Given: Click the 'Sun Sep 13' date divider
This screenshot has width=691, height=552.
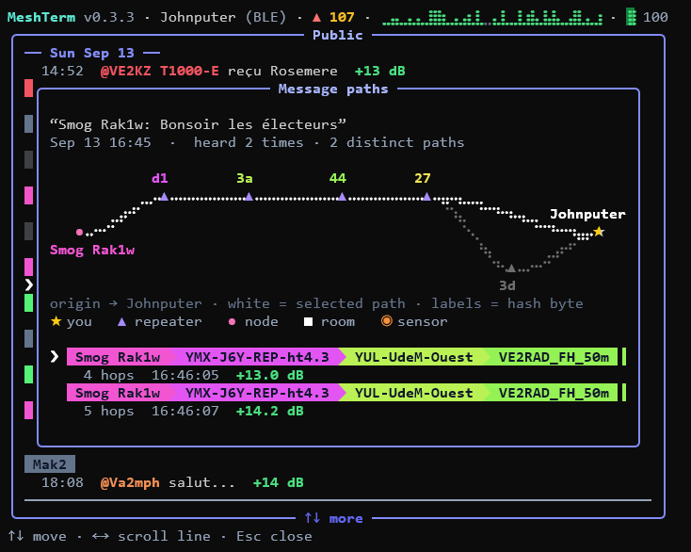Looking at the screenshot, I should tap(92, 53).
